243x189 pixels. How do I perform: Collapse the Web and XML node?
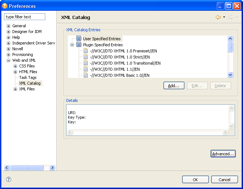[9, 60]
